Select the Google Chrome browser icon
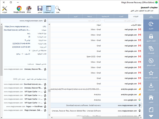The height and width of the screenshot is (119, 159). point(19,10)
